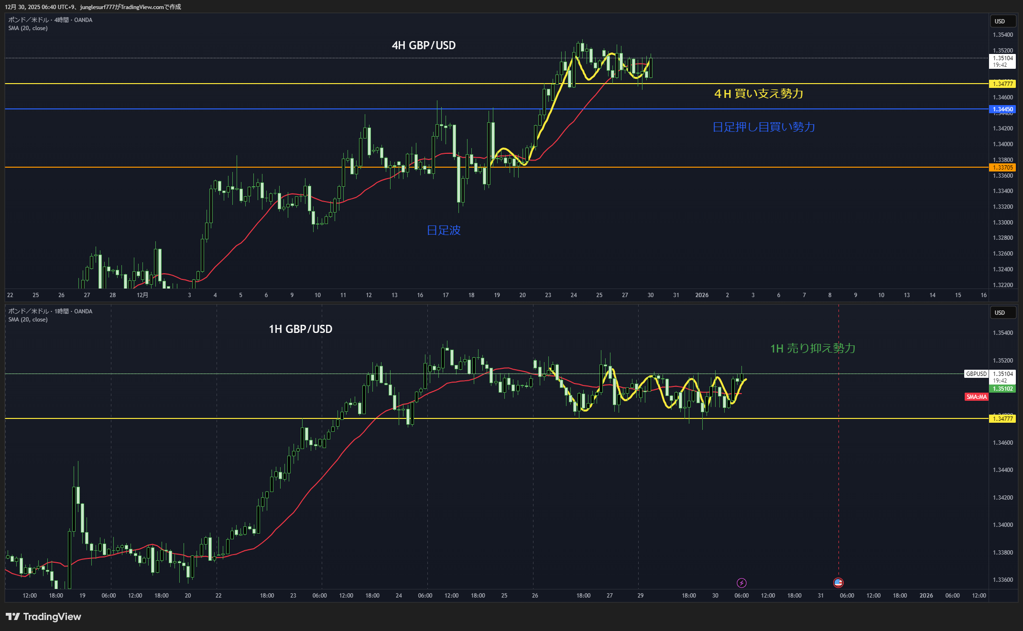Click the red SMA:MA price label

(976, 397)
